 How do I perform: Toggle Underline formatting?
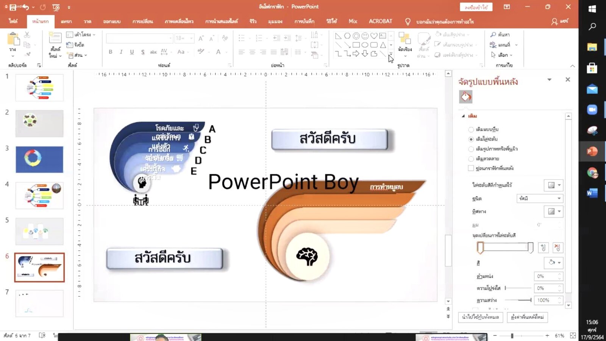pos(132,52)
